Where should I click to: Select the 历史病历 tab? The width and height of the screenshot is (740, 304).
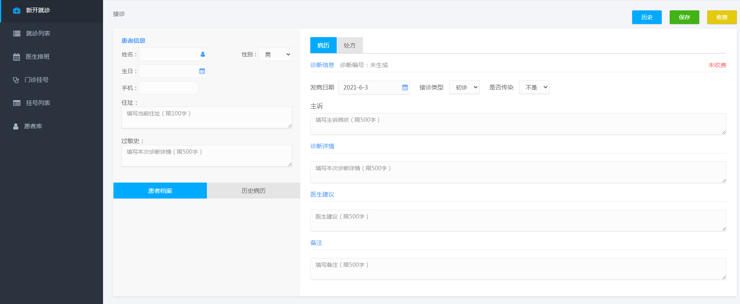coord(254,191)
